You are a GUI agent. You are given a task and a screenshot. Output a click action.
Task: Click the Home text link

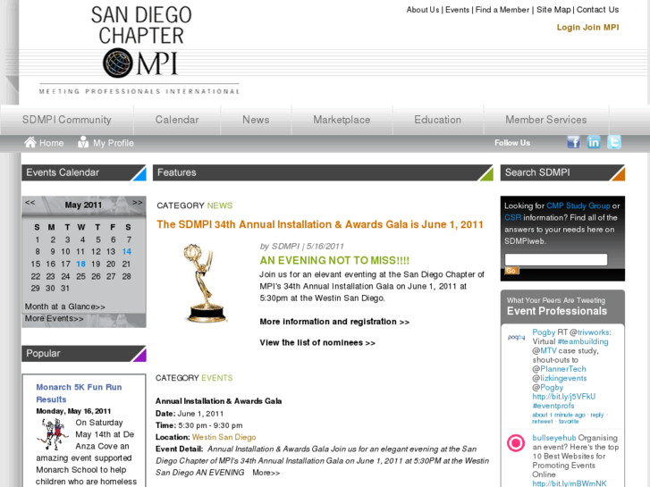click(x=51, y=143)
